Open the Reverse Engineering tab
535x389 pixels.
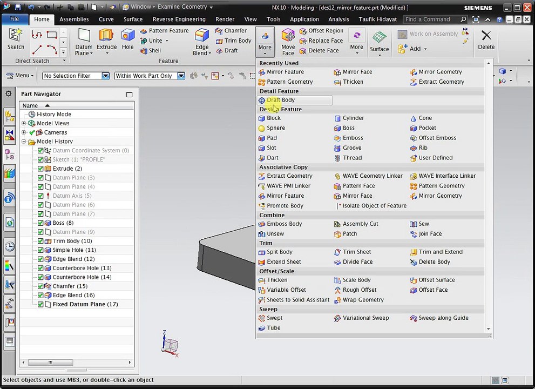coord(179,19)
